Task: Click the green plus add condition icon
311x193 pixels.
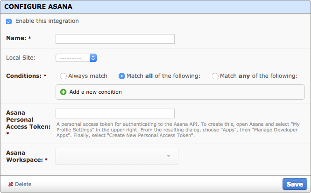Action: coord(63,92)
